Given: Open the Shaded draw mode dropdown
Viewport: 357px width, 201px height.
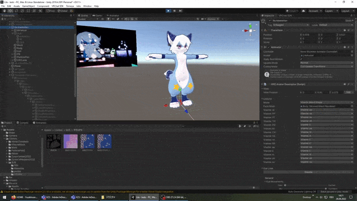Looking at the screenshot, I should [87, 19].
